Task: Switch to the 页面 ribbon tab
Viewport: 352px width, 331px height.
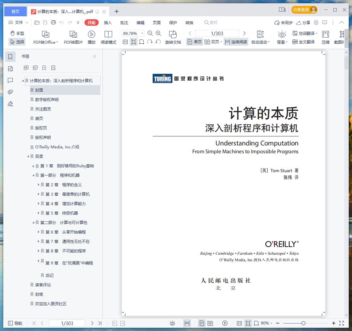Action: 157,23
